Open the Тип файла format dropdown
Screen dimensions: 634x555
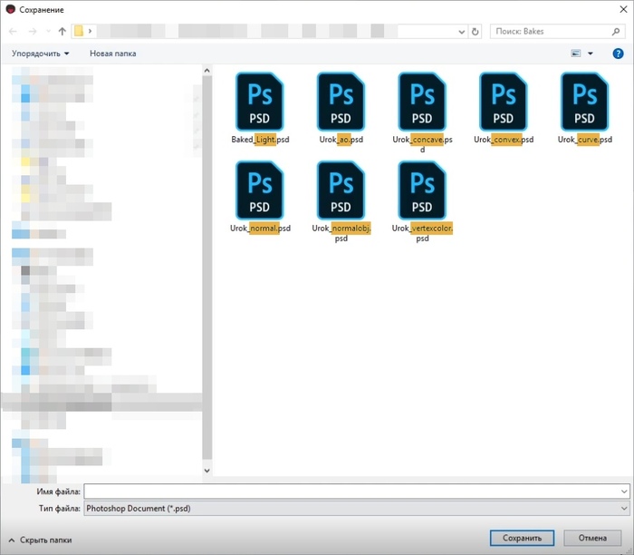click(x=356, y=509)
